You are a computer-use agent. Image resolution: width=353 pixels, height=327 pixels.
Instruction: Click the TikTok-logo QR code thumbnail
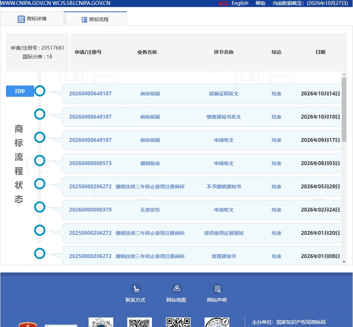pos(217,322)
